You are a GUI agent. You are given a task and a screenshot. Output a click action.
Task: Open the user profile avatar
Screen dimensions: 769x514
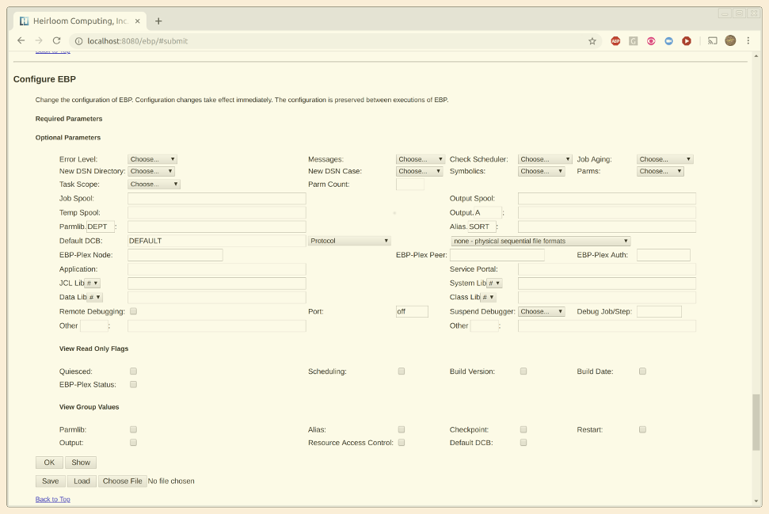[730, 40]
